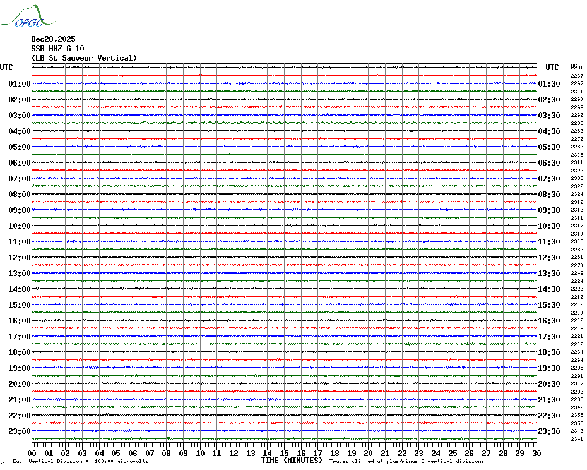Viewport: 587px width, 470px height.
Task: Click the TIME (MINUTES) axis title
Action: click(x=292, y=461)
